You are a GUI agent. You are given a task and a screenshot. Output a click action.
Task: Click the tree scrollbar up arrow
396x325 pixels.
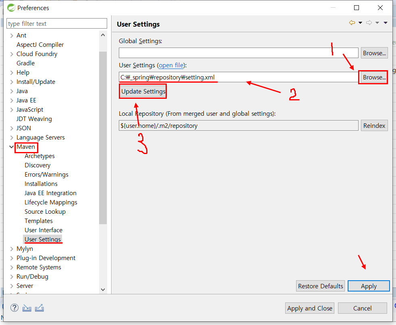tap(103, 35)
